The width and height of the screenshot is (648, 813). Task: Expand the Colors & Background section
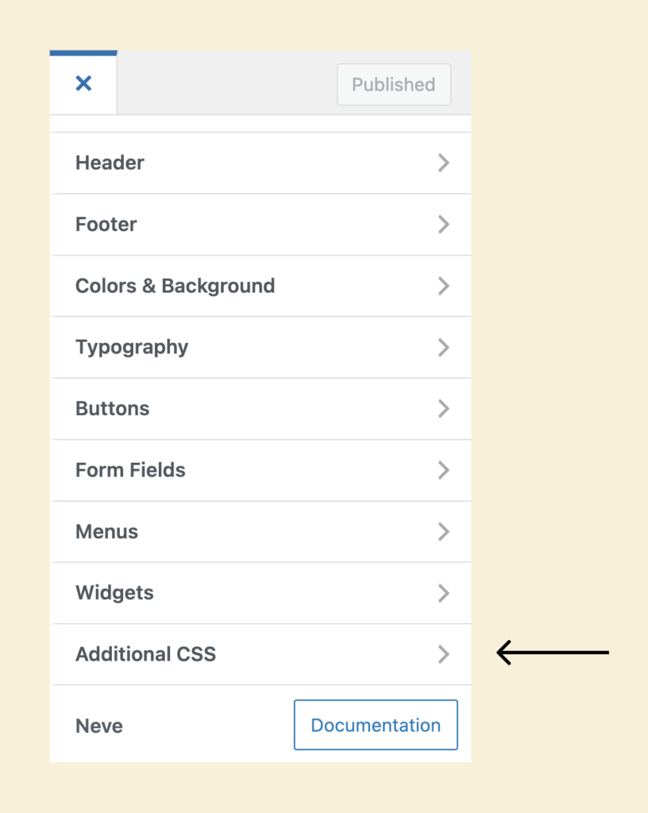pyautogui.click(x=238, y=286)
